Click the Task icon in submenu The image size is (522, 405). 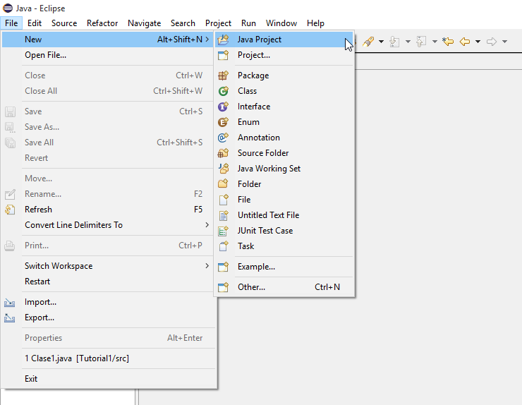[224, 246]
